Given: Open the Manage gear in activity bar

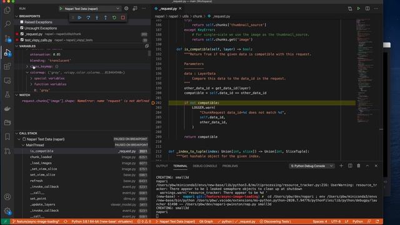Looking at the screenshot, I should pyautogui.click(x=7, y=211).
